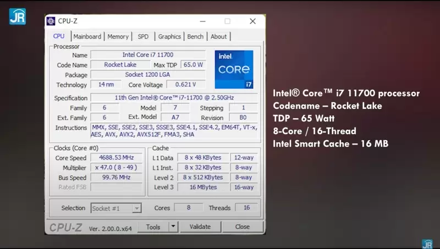Click the Revision value 'B0'
This screenshot has width=440, height=249.
(243, 117)
